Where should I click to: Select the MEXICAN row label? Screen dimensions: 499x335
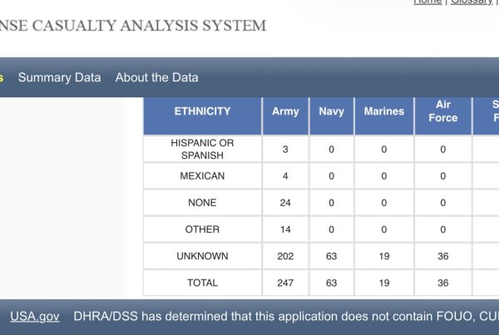pos(202,176)
